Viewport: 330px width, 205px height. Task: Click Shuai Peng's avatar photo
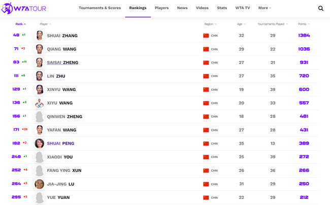(x=40, y=144)
